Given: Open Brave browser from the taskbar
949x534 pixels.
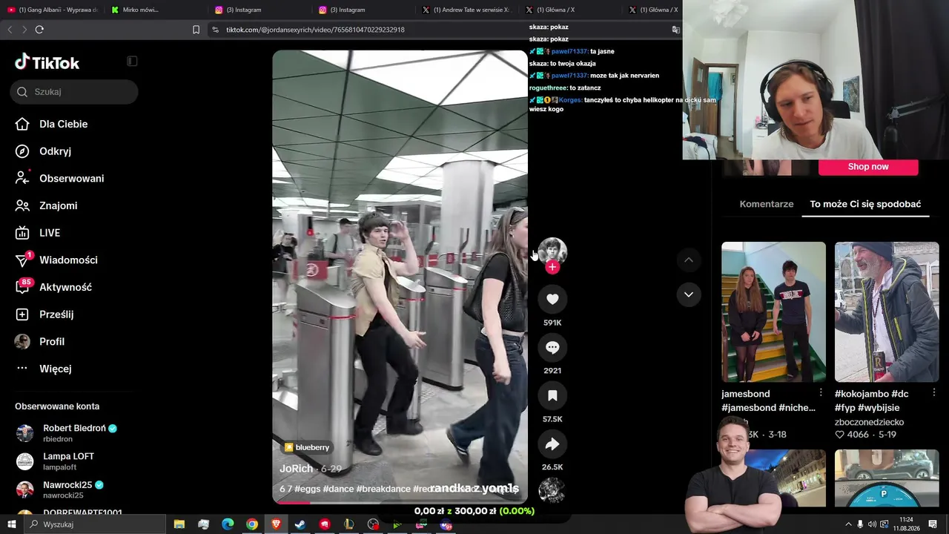Looking at the screenshot, I should pos(276,524).
